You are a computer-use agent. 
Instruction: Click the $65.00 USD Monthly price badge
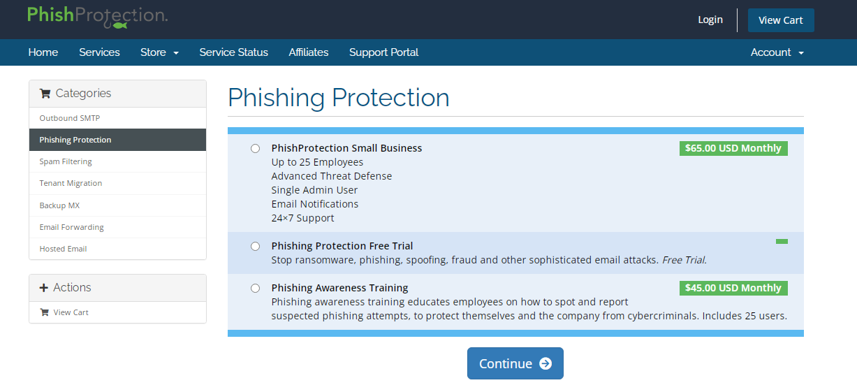733,148
